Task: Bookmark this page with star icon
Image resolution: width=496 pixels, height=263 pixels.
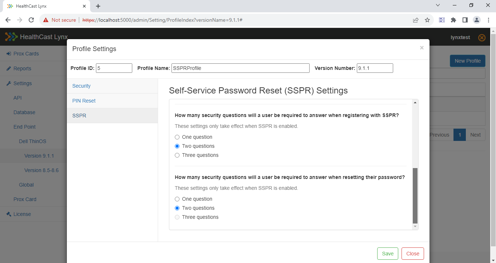Action: (x=427, y=20)
